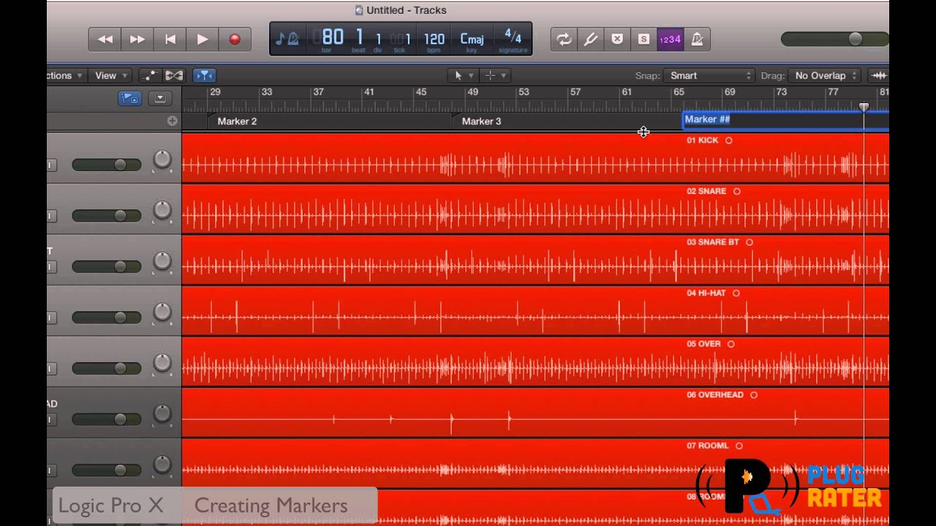This screenshot has height=526, width=936.
Task: Click bar 65 in the ruler
Action: coord(679,92)
